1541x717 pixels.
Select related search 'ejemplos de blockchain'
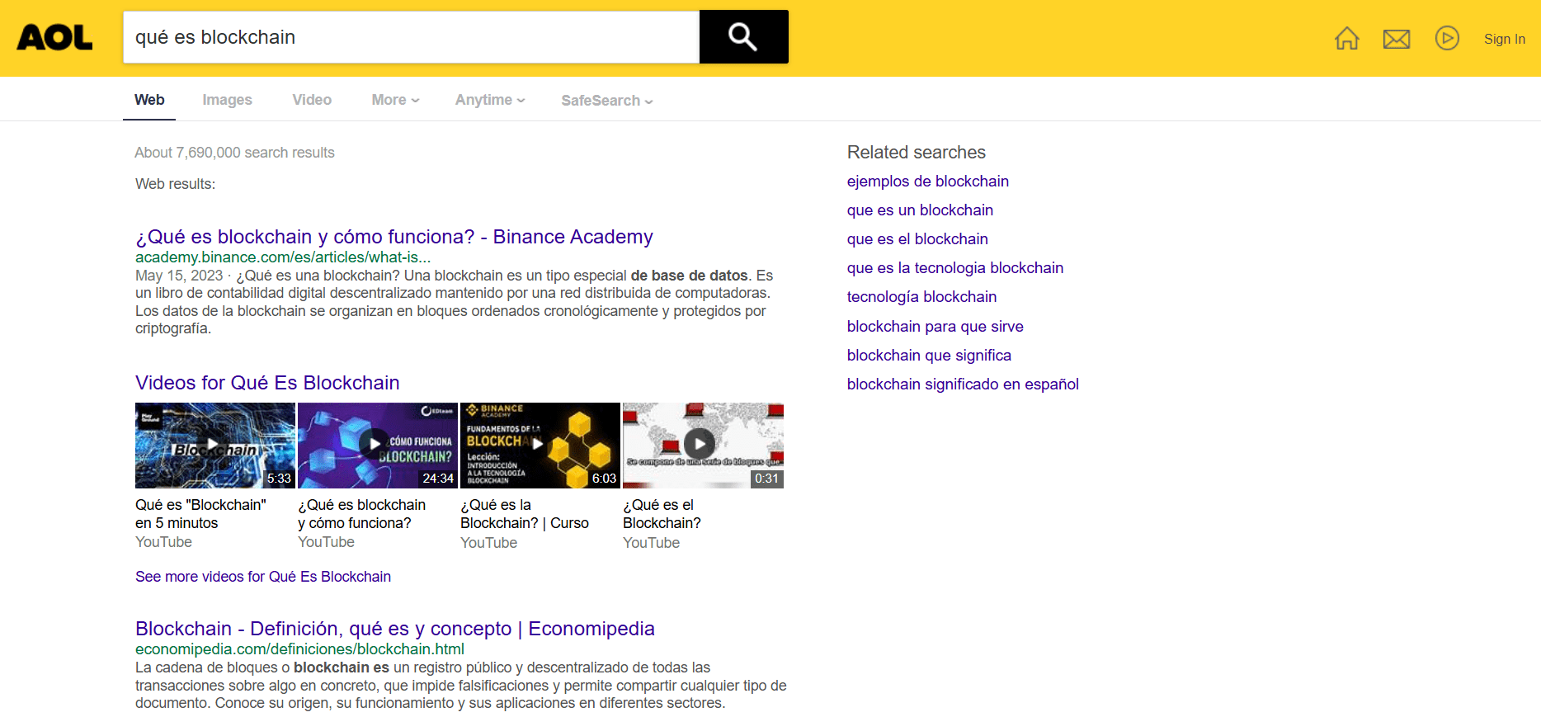tap(928, 182)
